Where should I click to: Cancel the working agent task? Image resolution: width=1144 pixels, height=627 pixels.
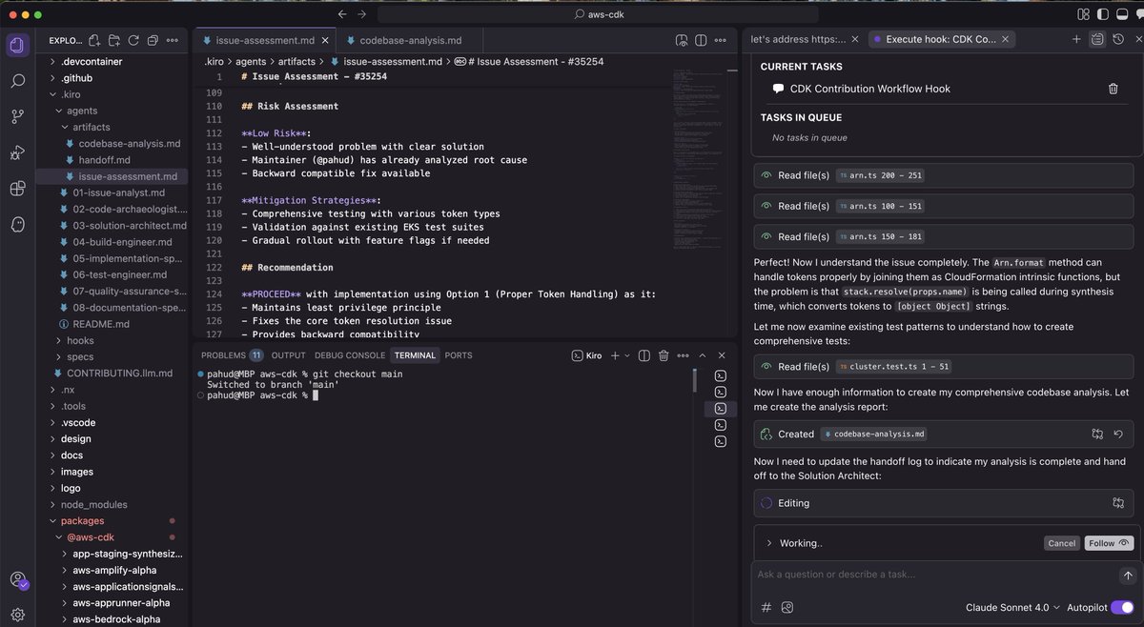pyautogui.click(x=1061, y=543)
